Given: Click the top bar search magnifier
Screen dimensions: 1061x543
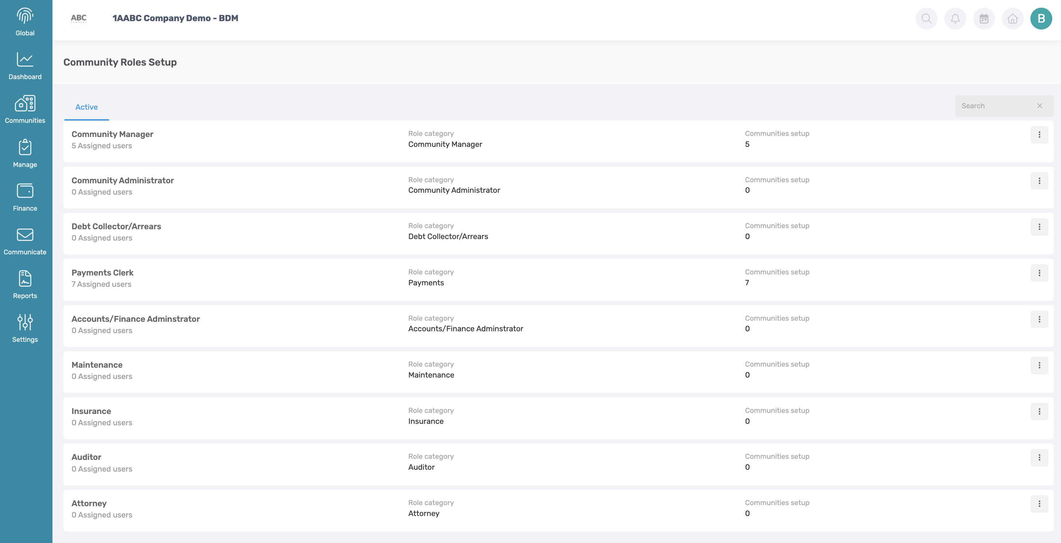Looking at the screenshot, I should coord(926,19).
